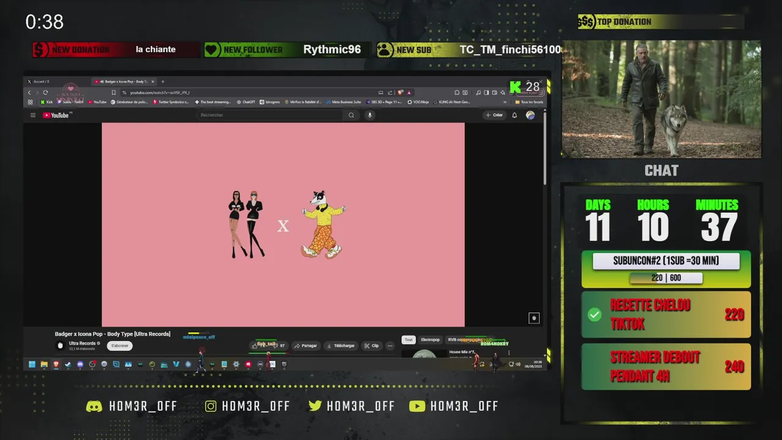Click the YouTube logo home link
This screenshot has width=782, height=440.
tap(56, 115)
